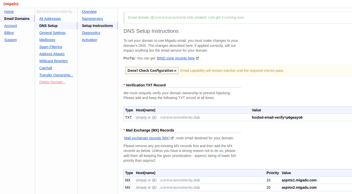Click external-link icon next to MX records link
Image resolution: width=352 pixels, height=194 pixels.
pyautogui.click(x=172, y=138)
